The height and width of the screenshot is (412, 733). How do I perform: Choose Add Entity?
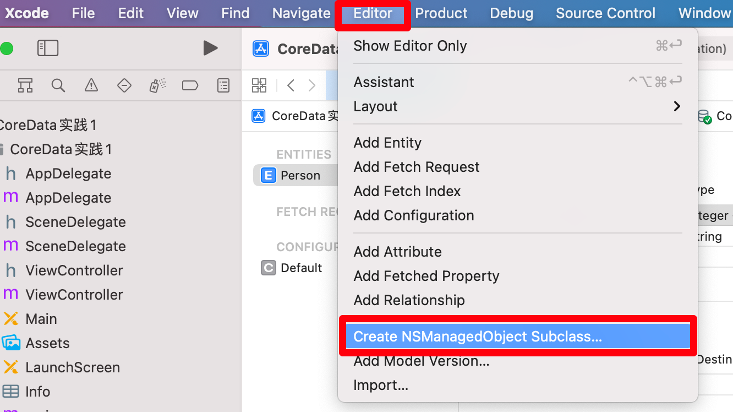coord(517,143)
